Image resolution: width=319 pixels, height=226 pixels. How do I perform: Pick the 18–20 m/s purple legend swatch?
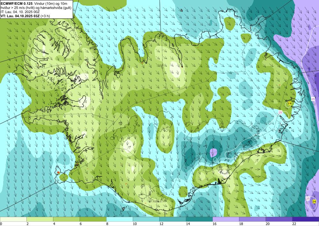(252, 219)
